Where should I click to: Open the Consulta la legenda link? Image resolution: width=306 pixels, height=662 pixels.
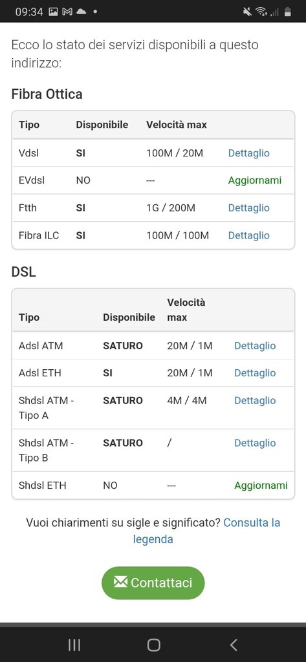tap(206, 531)
